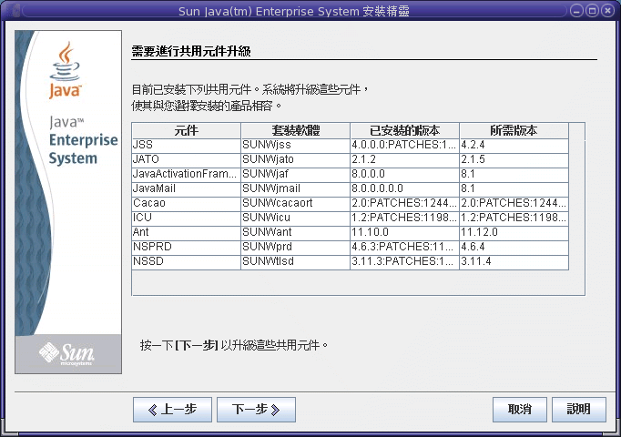Open the window menu icon in title bar

(15, 11)
